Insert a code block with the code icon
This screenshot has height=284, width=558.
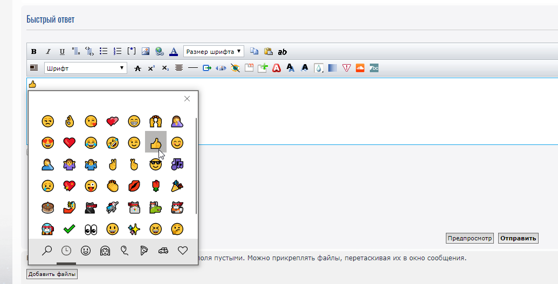coord(89,51)
